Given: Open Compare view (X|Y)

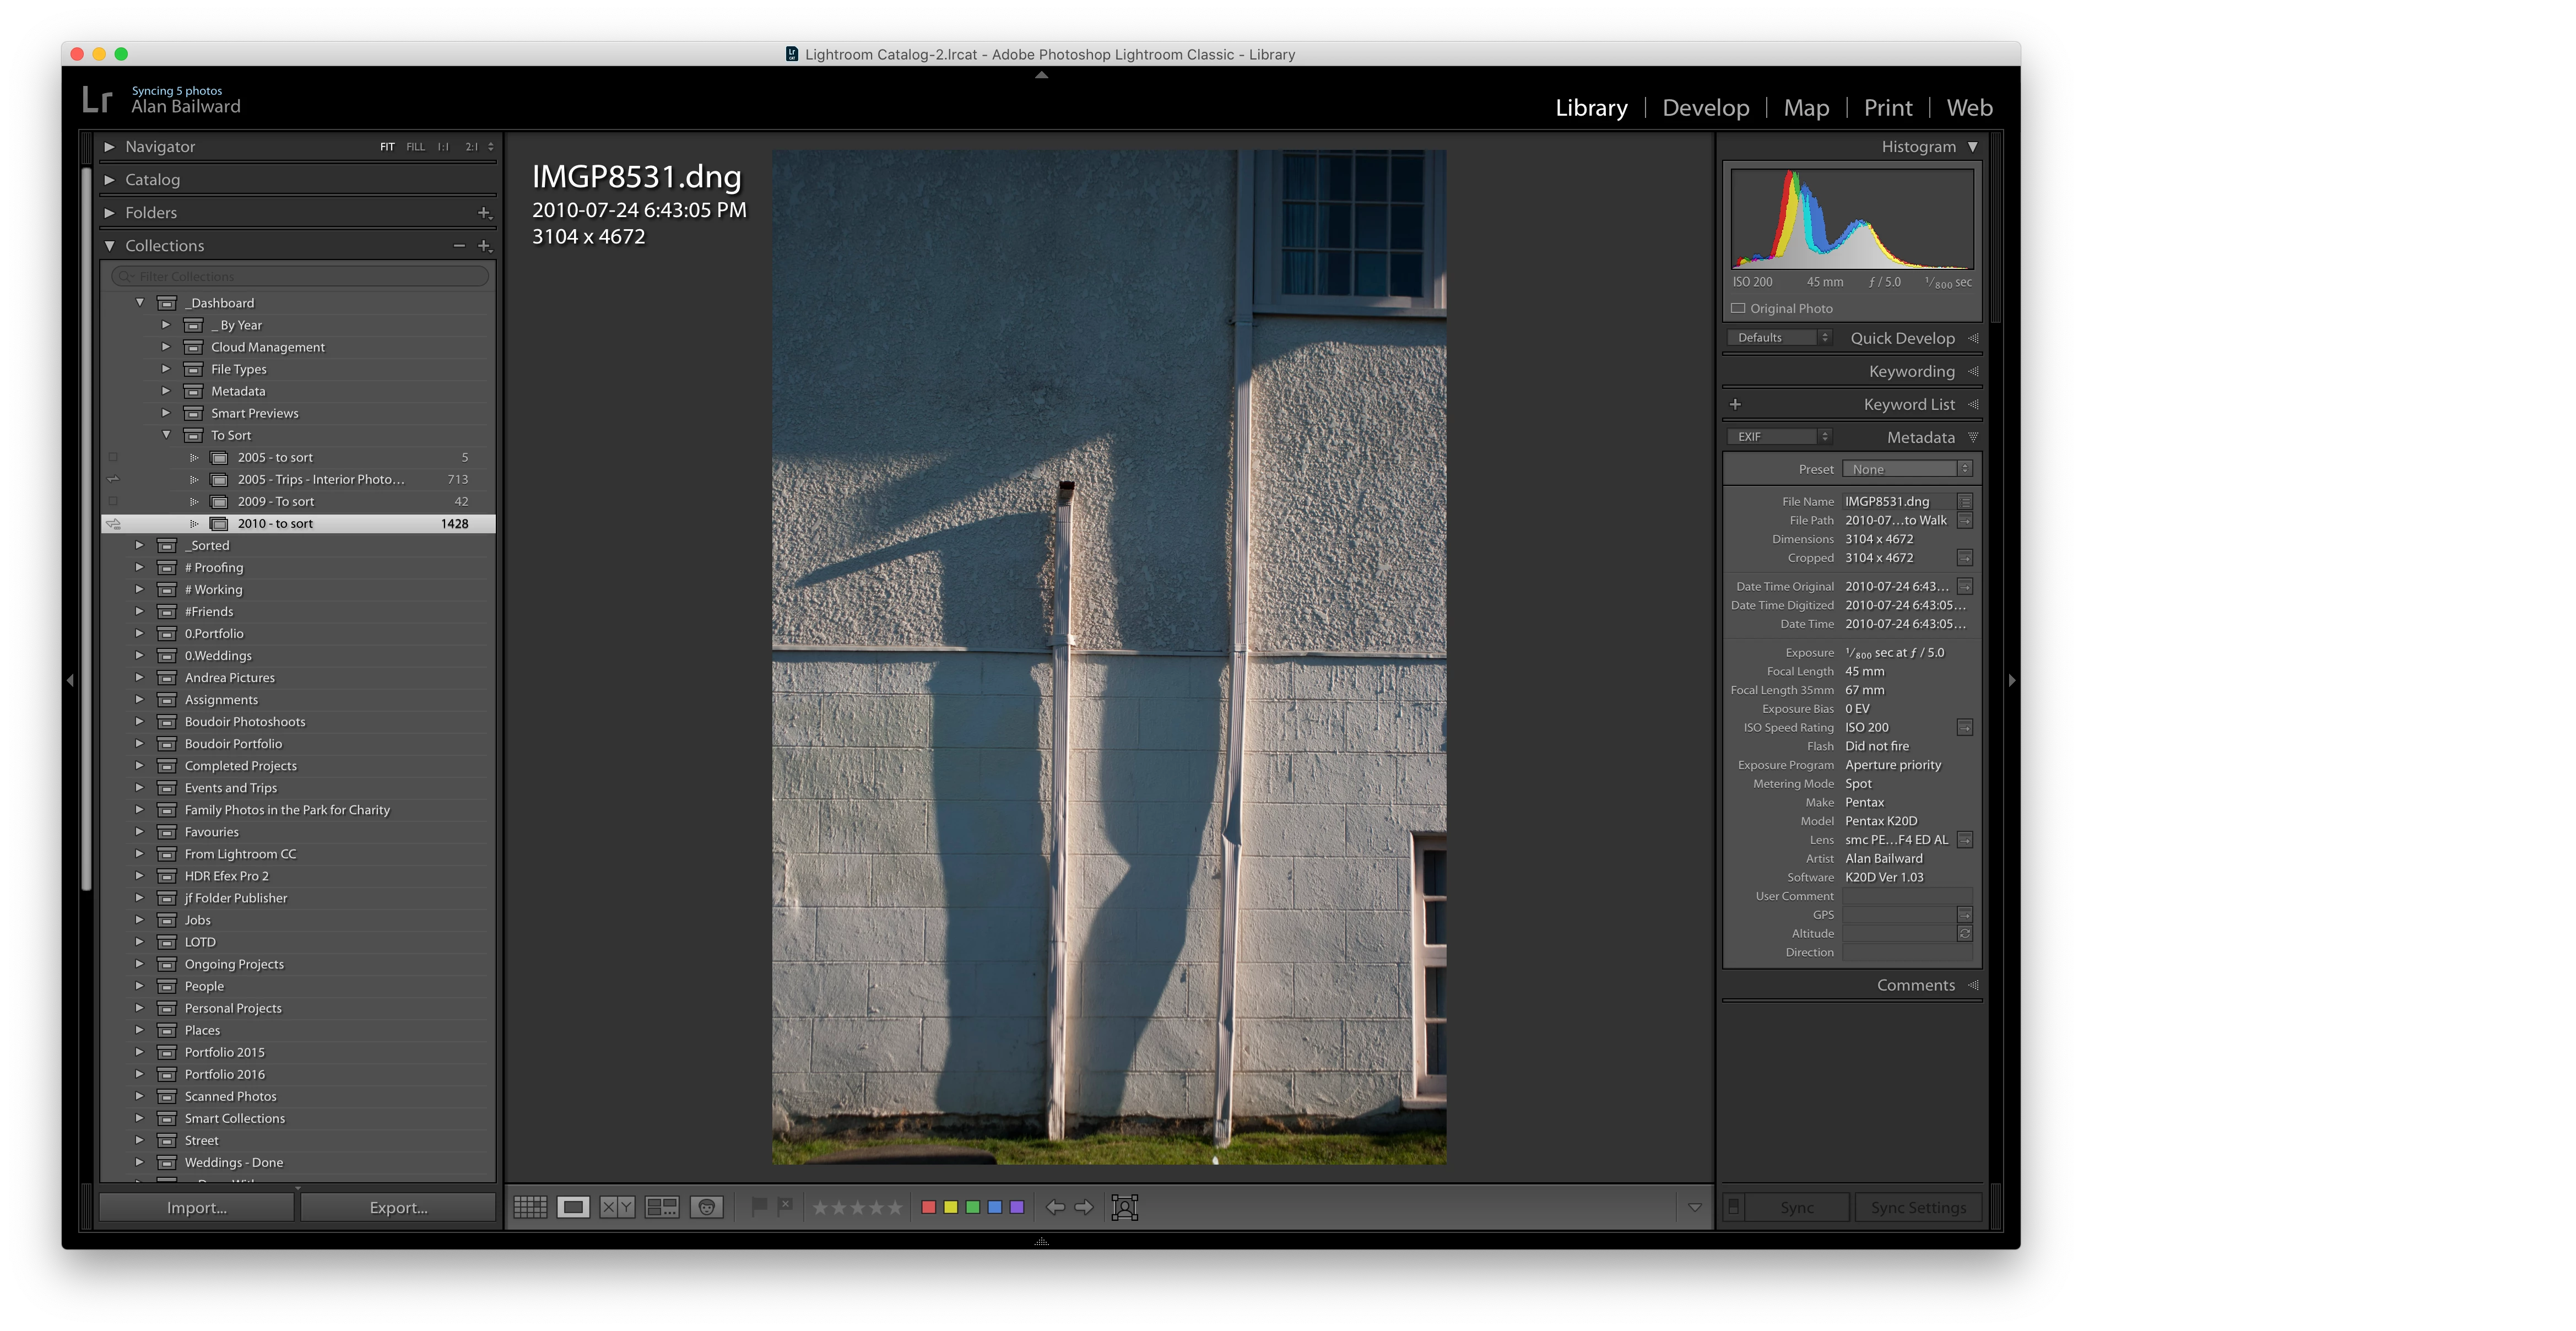Looking at the screenshot, I should click(617, 1207).
